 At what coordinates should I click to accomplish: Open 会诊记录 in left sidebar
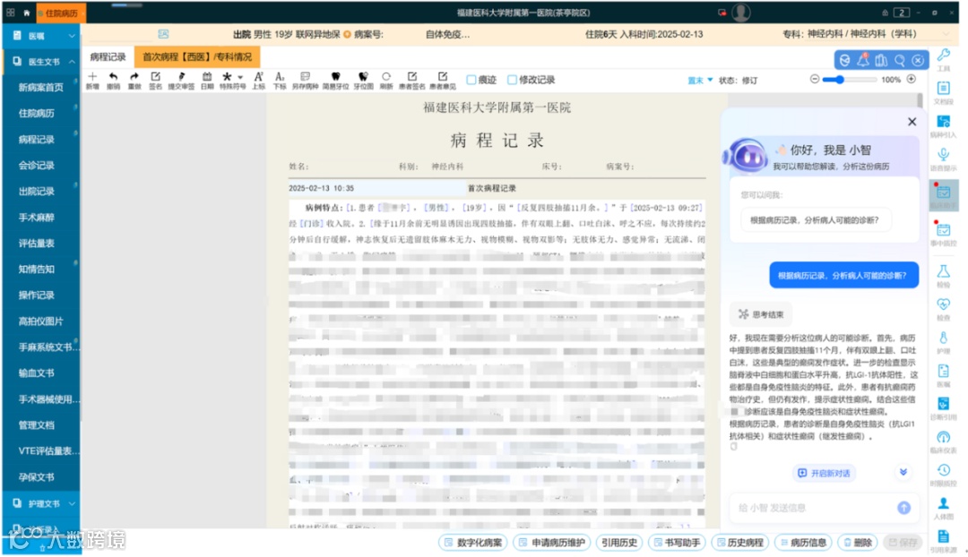(x=37, y=166)
